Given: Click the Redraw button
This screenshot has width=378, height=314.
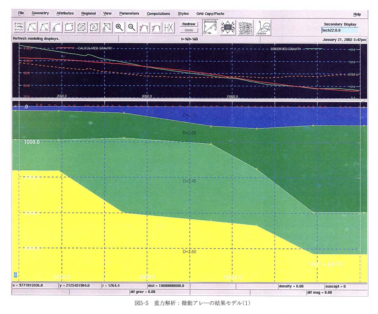Looking at the screenshot, I should (189, 24).
